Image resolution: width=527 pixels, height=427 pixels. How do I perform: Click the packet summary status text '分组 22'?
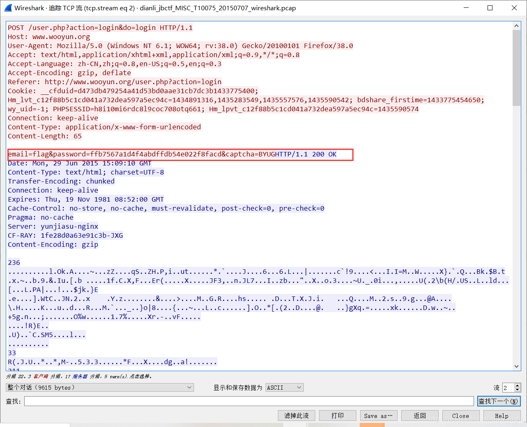[x=79, y=376]
